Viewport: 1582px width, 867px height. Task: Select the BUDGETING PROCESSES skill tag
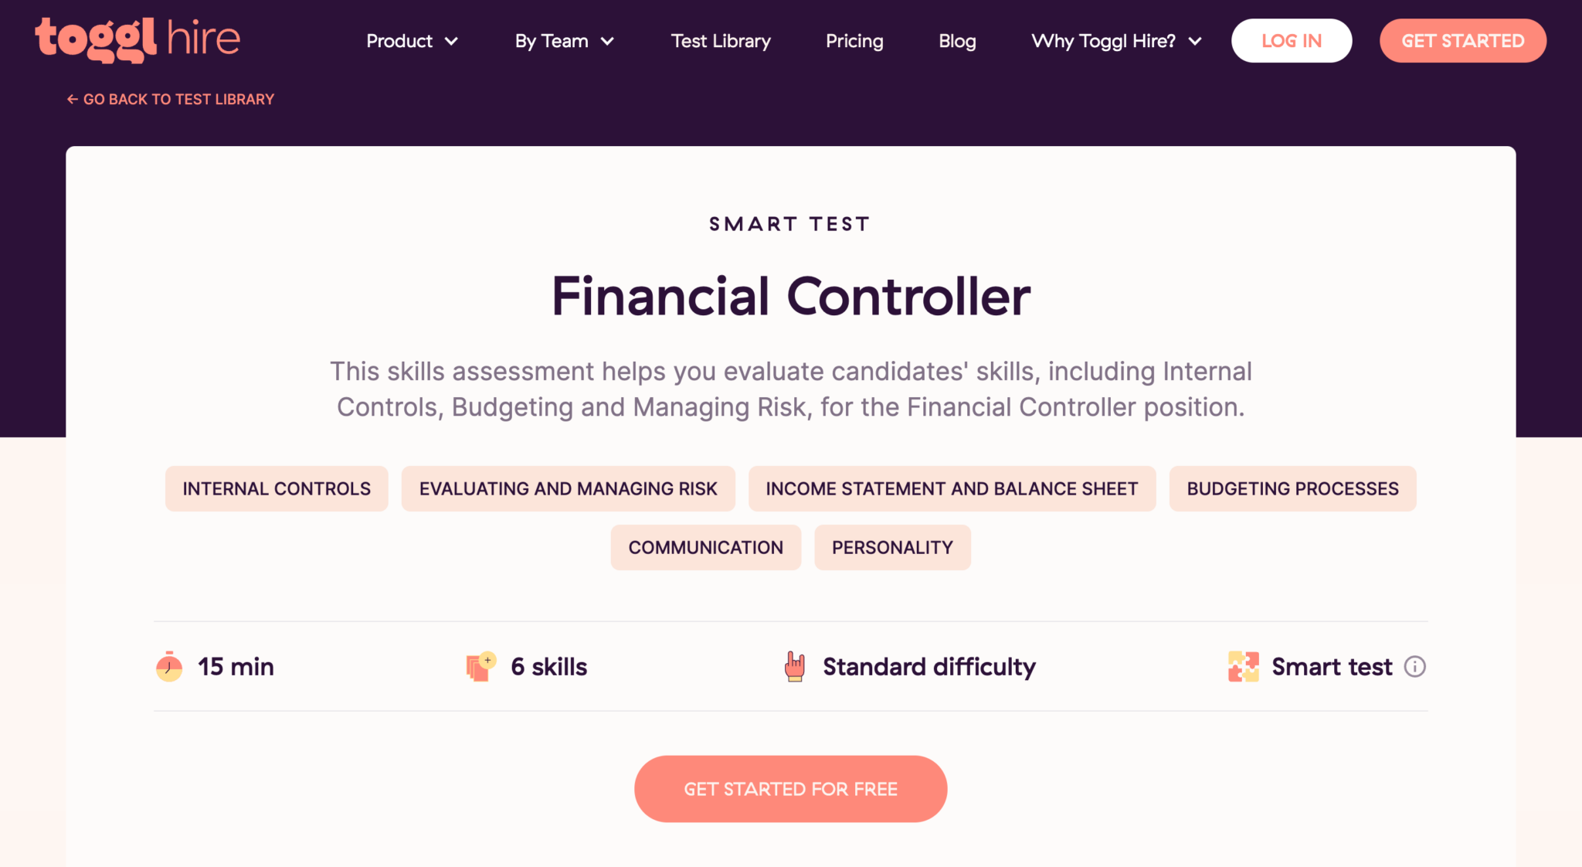click(1292, 488)
